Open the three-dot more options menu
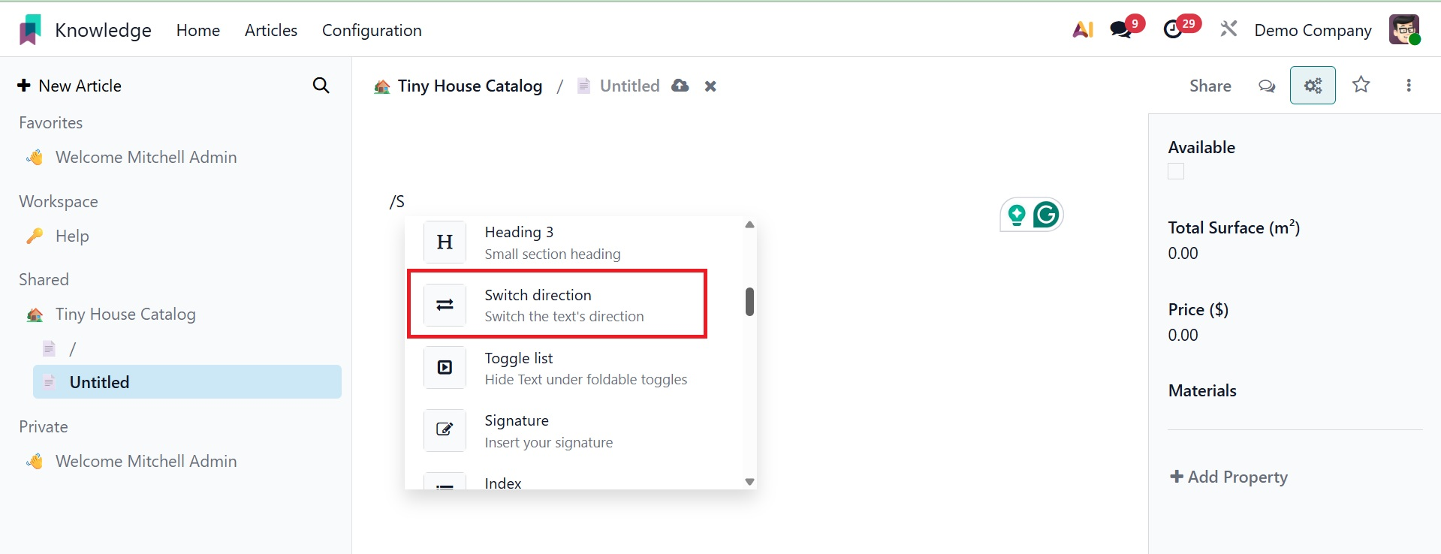 [1409, 86]
